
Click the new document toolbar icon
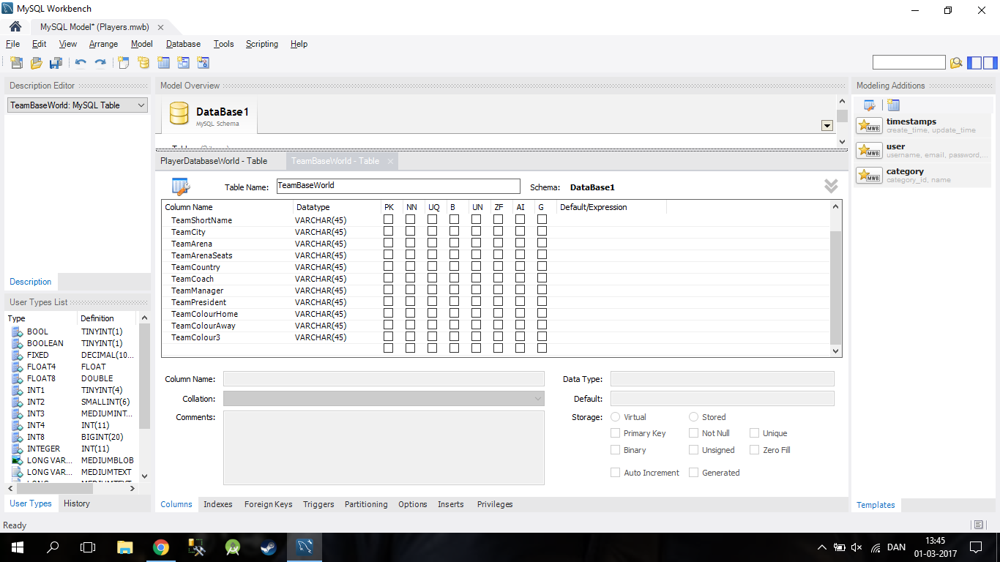point(124,63)
